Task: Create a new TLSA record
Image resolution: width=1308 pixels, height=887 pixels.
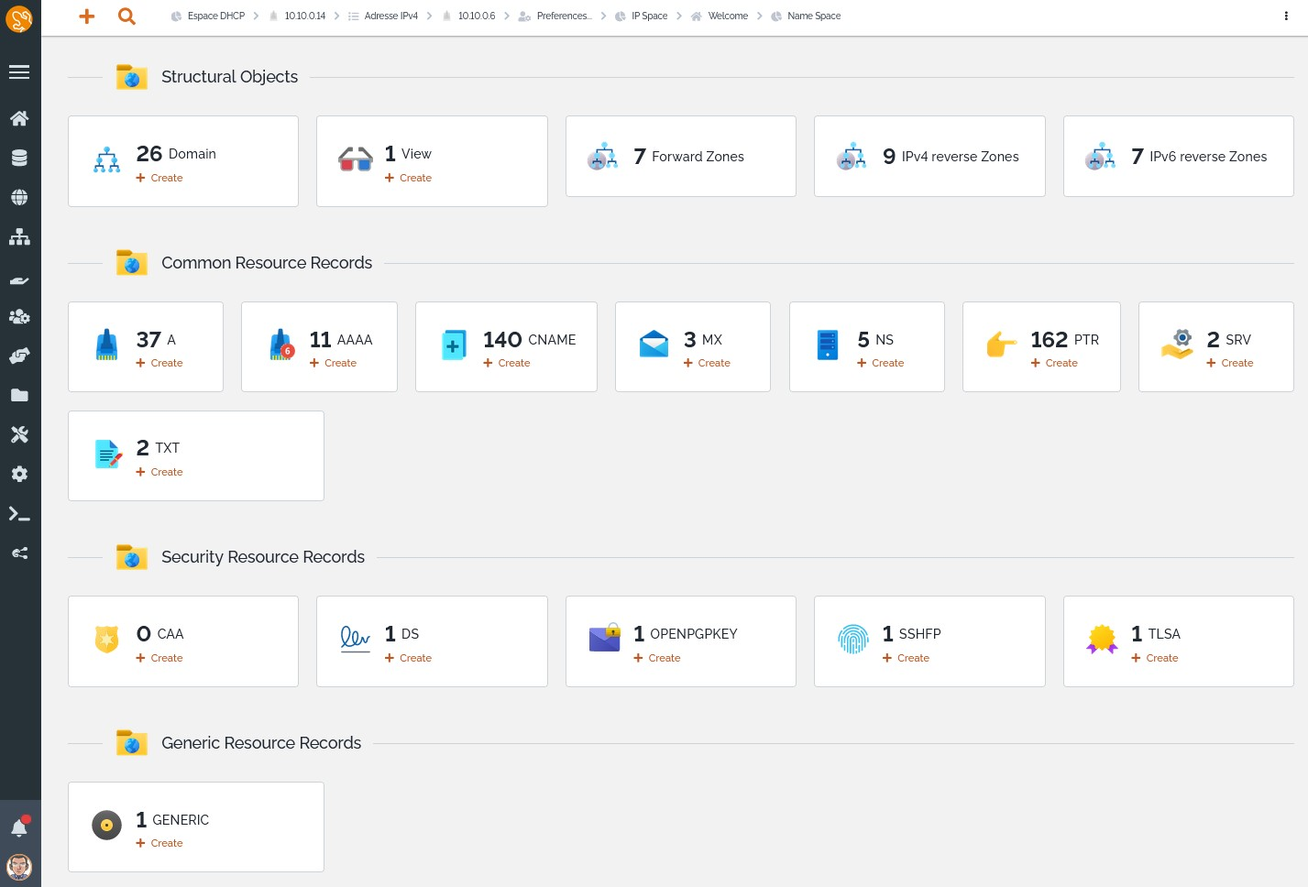Action: point(1161,658)
